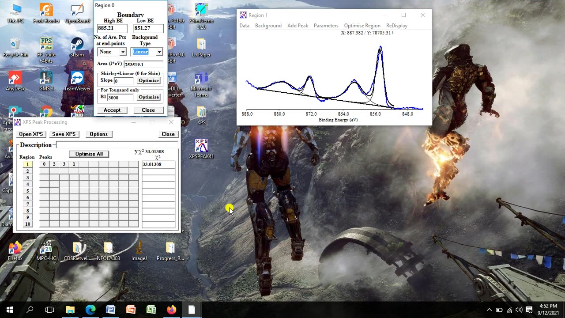This screenshot has width=565, height=318.
Task: Launch Microsoft Teams from the desktop
Action: click(x=201, y=84)
